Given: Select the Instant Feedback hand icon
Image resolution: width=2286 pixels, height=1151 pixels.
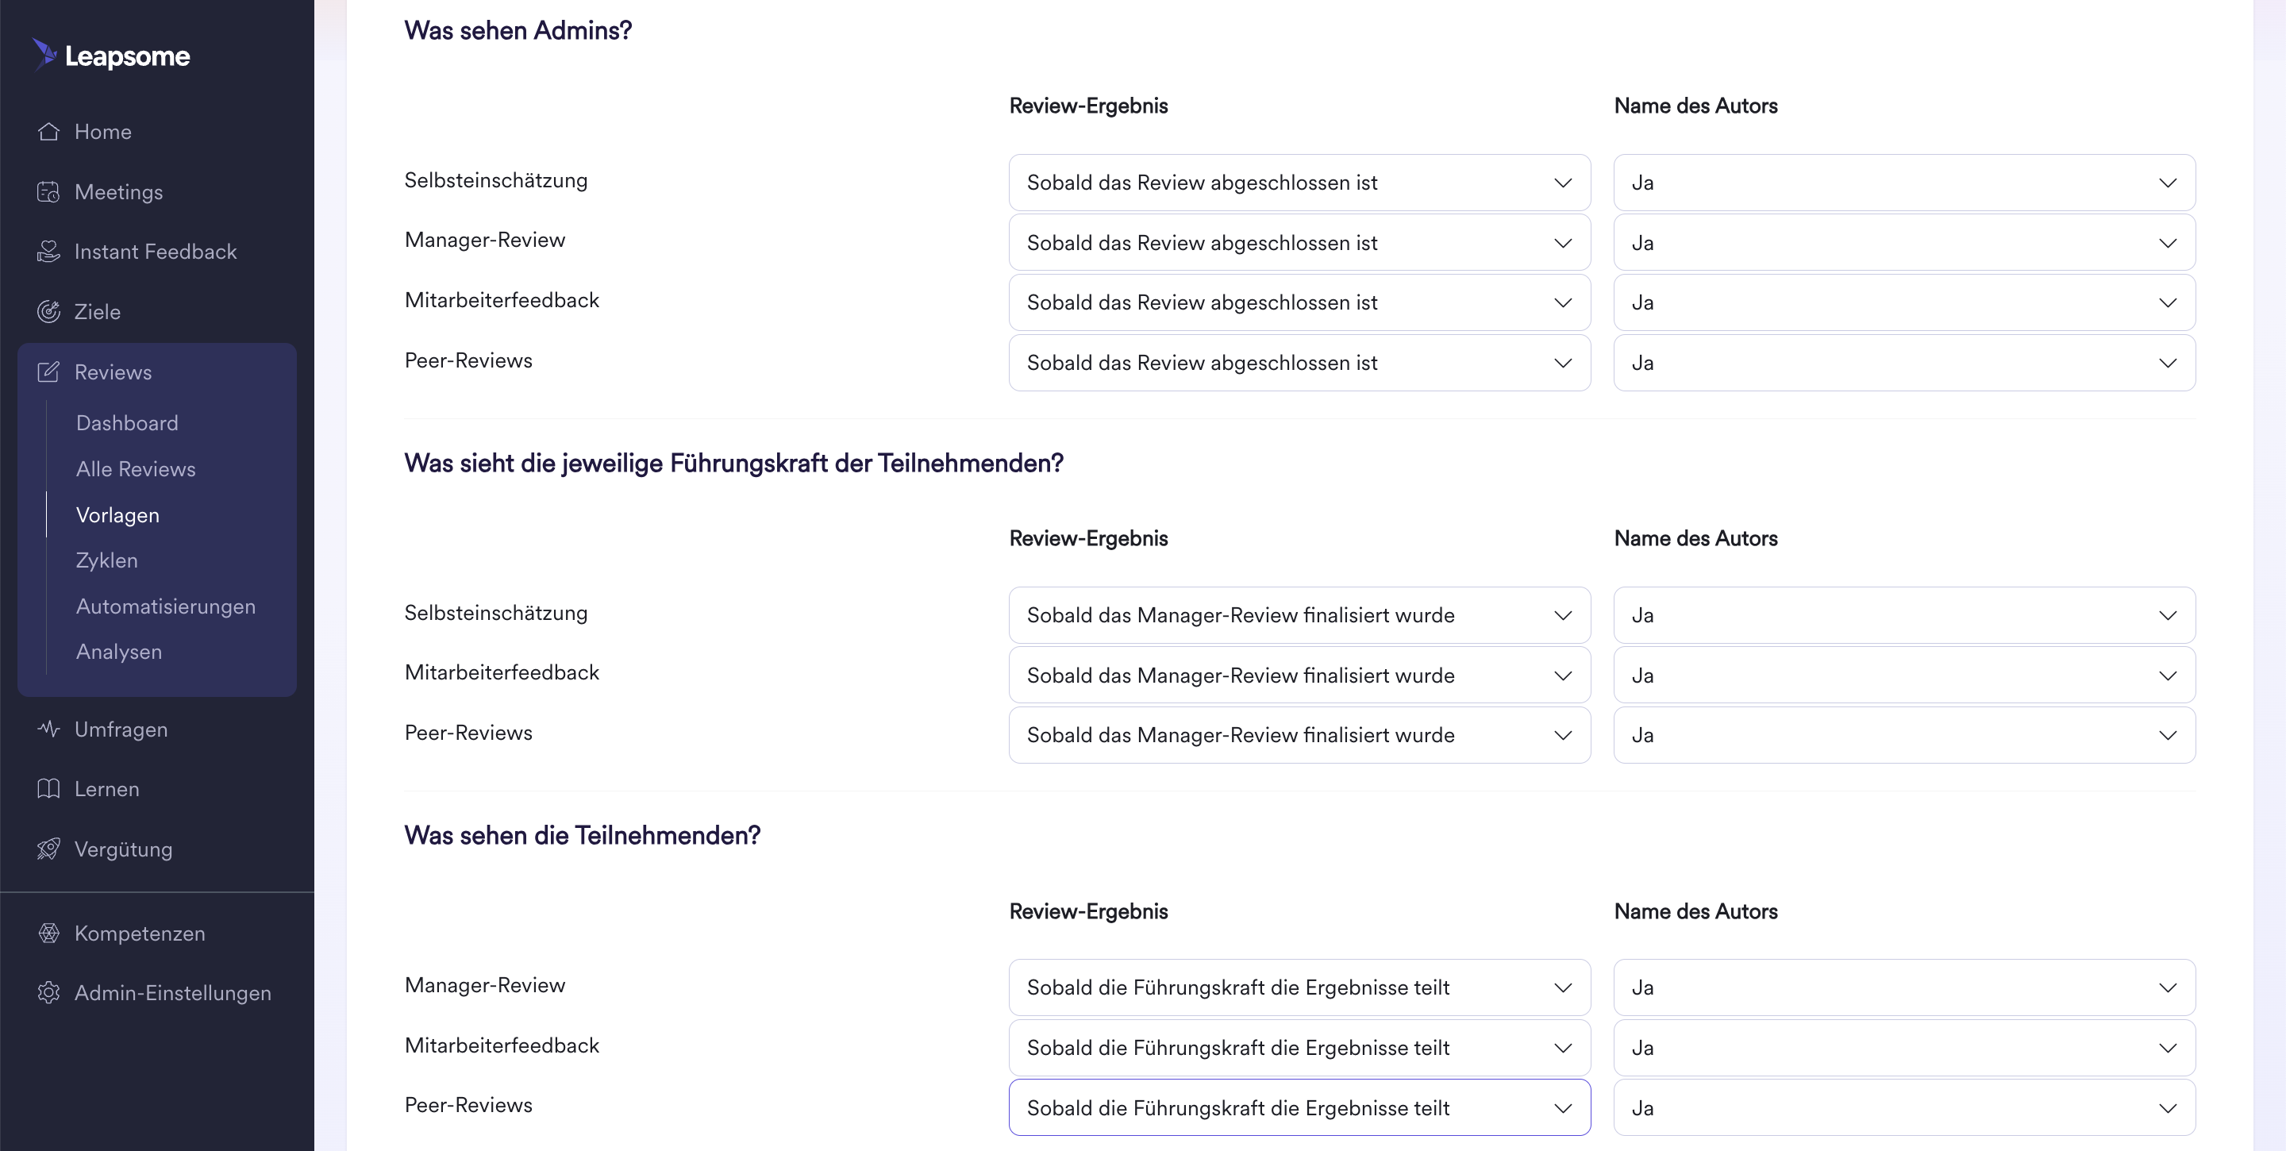Looking at the screenshot, I should click(x=48, y=251).
